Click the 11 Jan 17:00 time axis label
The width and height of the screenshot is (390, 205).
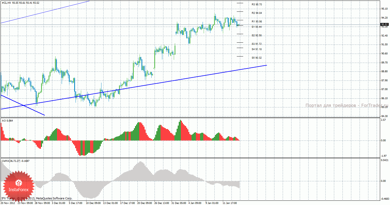pos(230,203)
